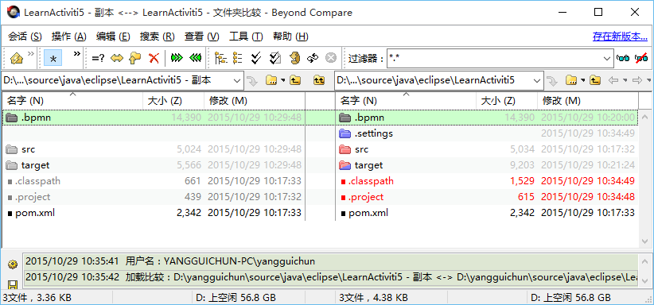
Task: Click the filter text field
Action: tap(495, 59)
